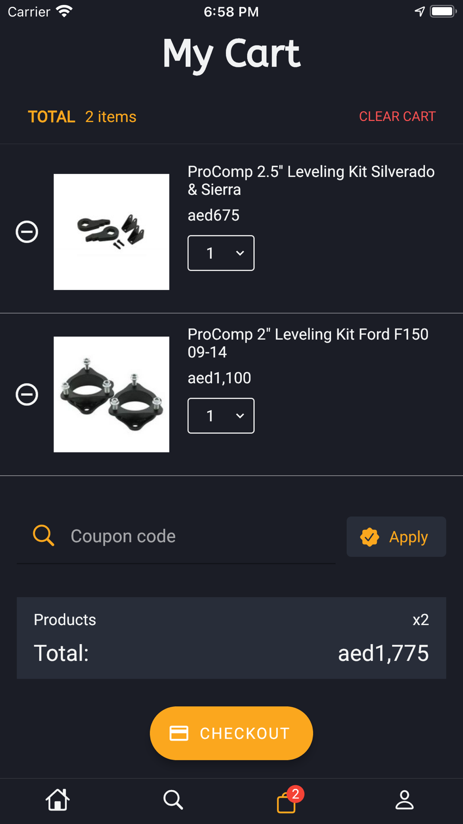The image size is (463, 824).
Task: Remove the Ford F150 leveling kit
Action: pyautogui.click(x=27, y=394)
